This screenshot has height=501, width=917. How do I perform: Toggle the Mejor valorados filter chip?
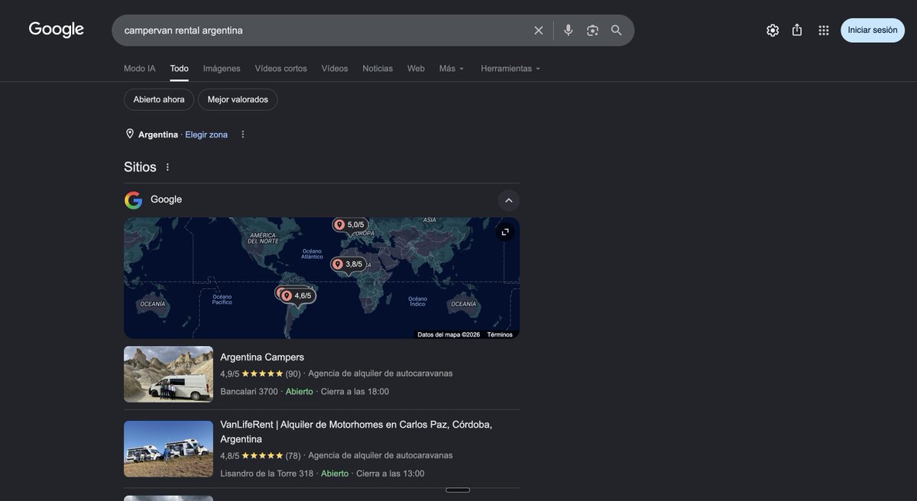238,99
